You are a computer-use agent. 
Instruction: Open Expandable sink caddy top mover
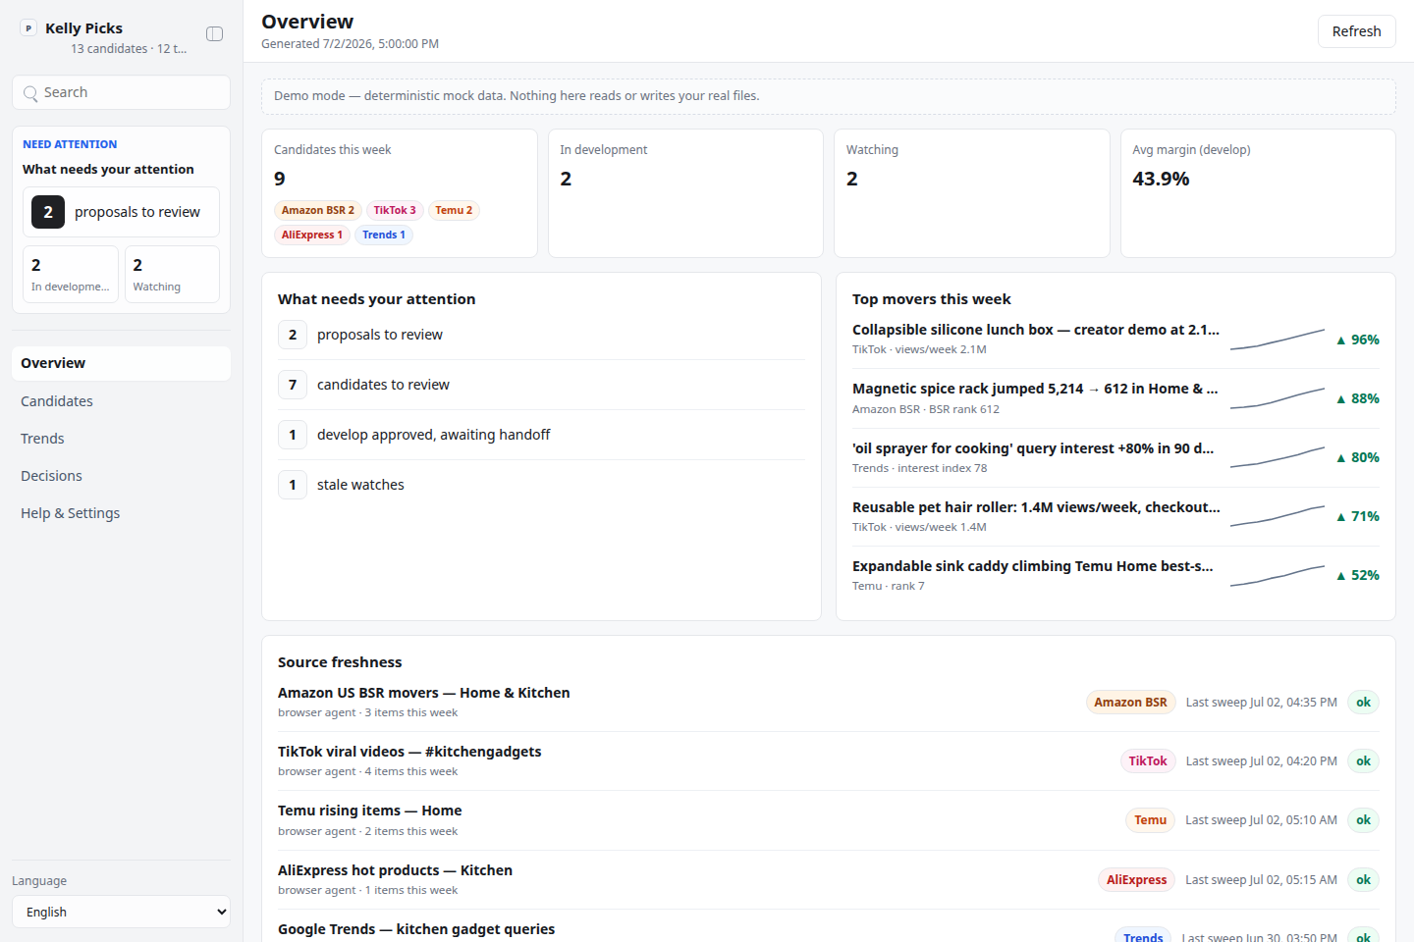coord(1115,575)
